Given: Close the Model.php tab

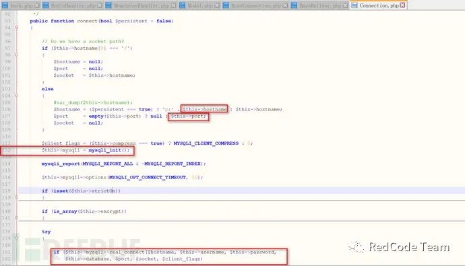Looking at the screenshot, I should tap(218, 5).
